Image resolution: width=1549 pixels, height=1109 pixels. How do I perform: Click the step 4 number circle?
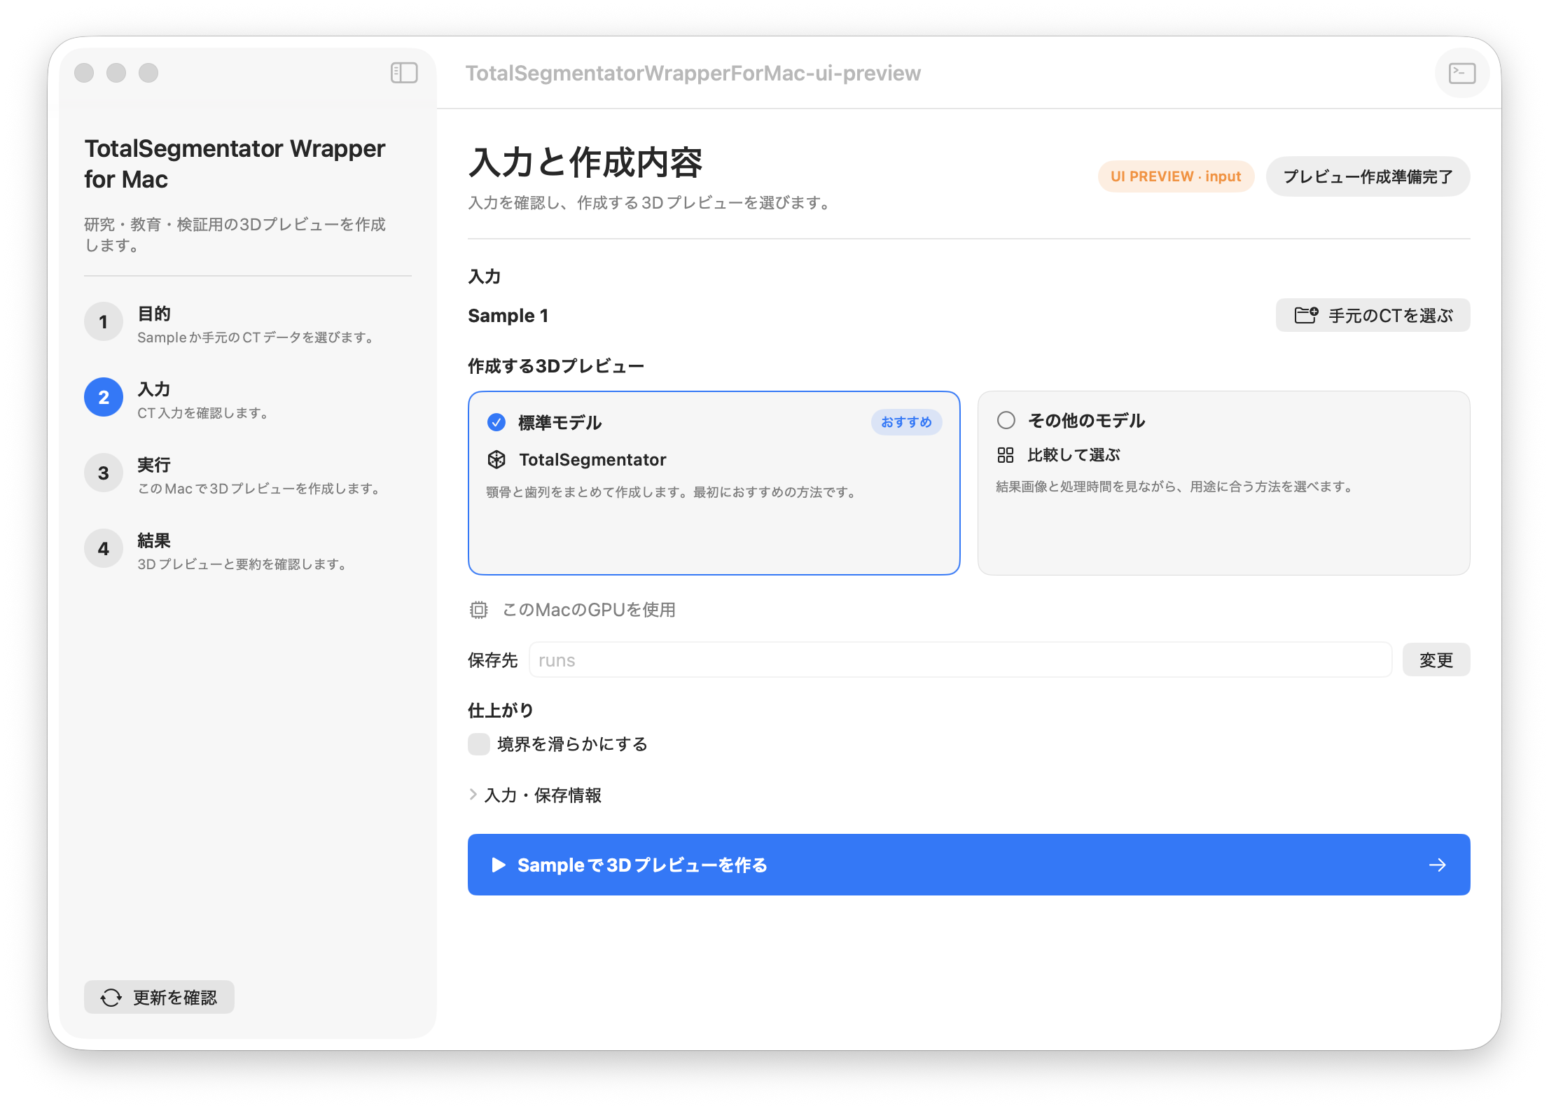point(104,548)
